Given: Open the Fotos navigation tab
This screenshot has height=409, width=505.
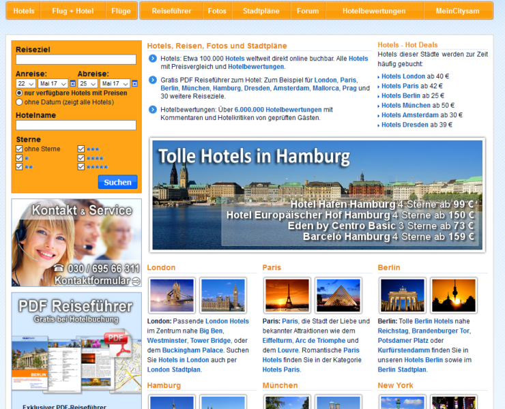Looking at the screenshot, I should point(217,11).
